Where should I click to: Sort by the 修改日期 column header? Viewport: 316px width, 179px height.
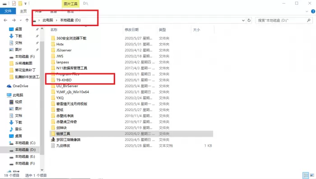click(132, 30)
